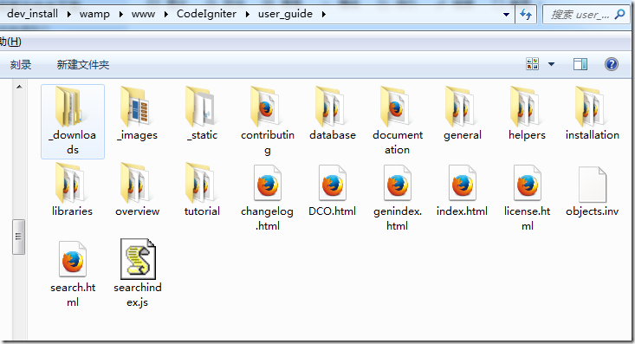The image size is (635, 344).
Task: Open the Help (H) menu
Action: click(10, 42)
